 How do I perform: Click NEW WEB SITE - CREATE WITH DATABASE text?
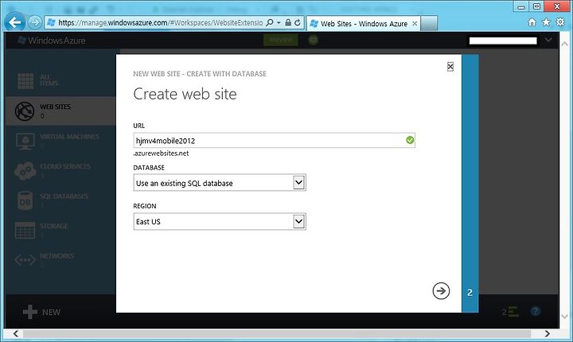[200, 74]
